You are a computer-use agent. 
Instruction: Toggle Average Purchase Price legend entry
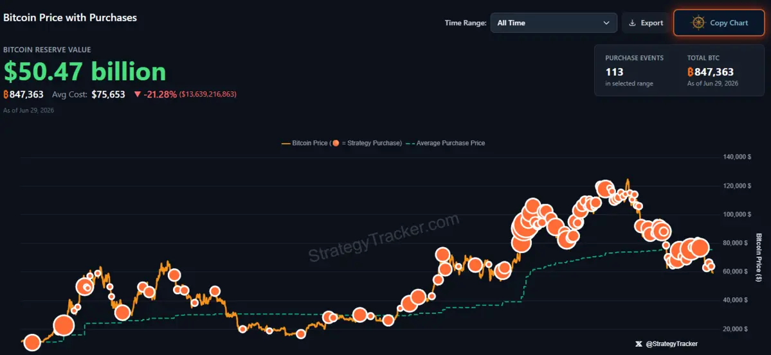[446, 143]
